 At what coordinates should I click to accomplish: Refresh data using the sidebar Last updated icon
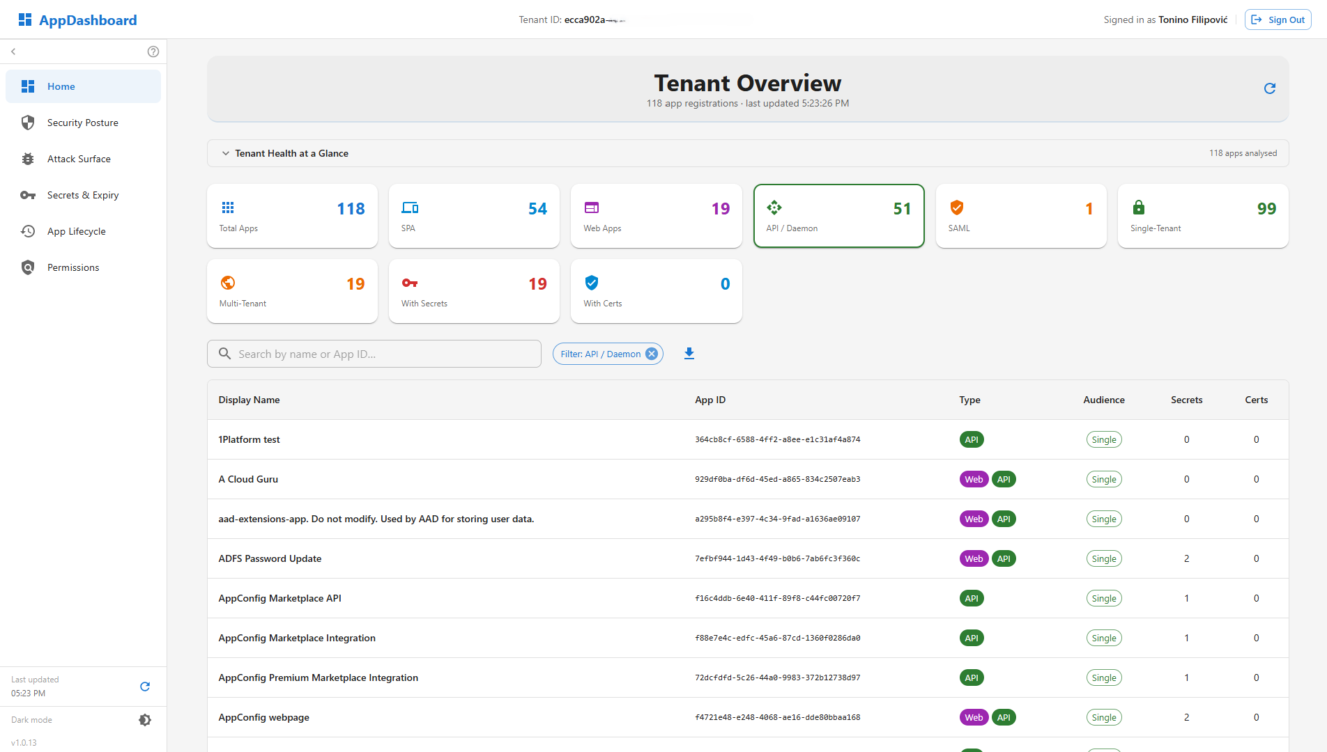pyautogui.click(x=145, y=687)
